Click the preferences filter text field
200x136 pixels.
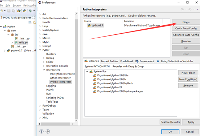(58, 9)
